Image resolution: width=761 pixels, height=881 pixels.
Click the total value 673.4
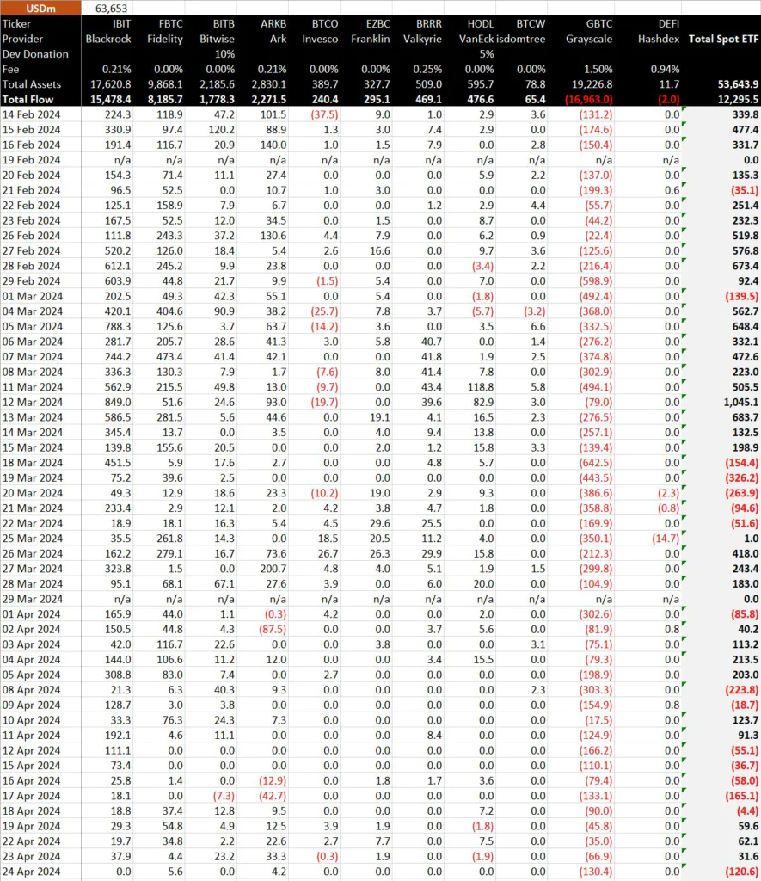(x=746, y=266)
